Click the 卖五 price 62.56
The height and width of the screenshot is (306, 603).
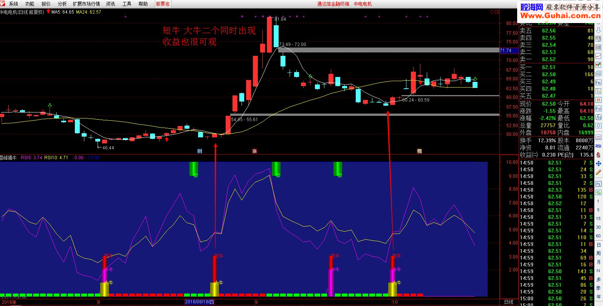(x=549, y=31)
